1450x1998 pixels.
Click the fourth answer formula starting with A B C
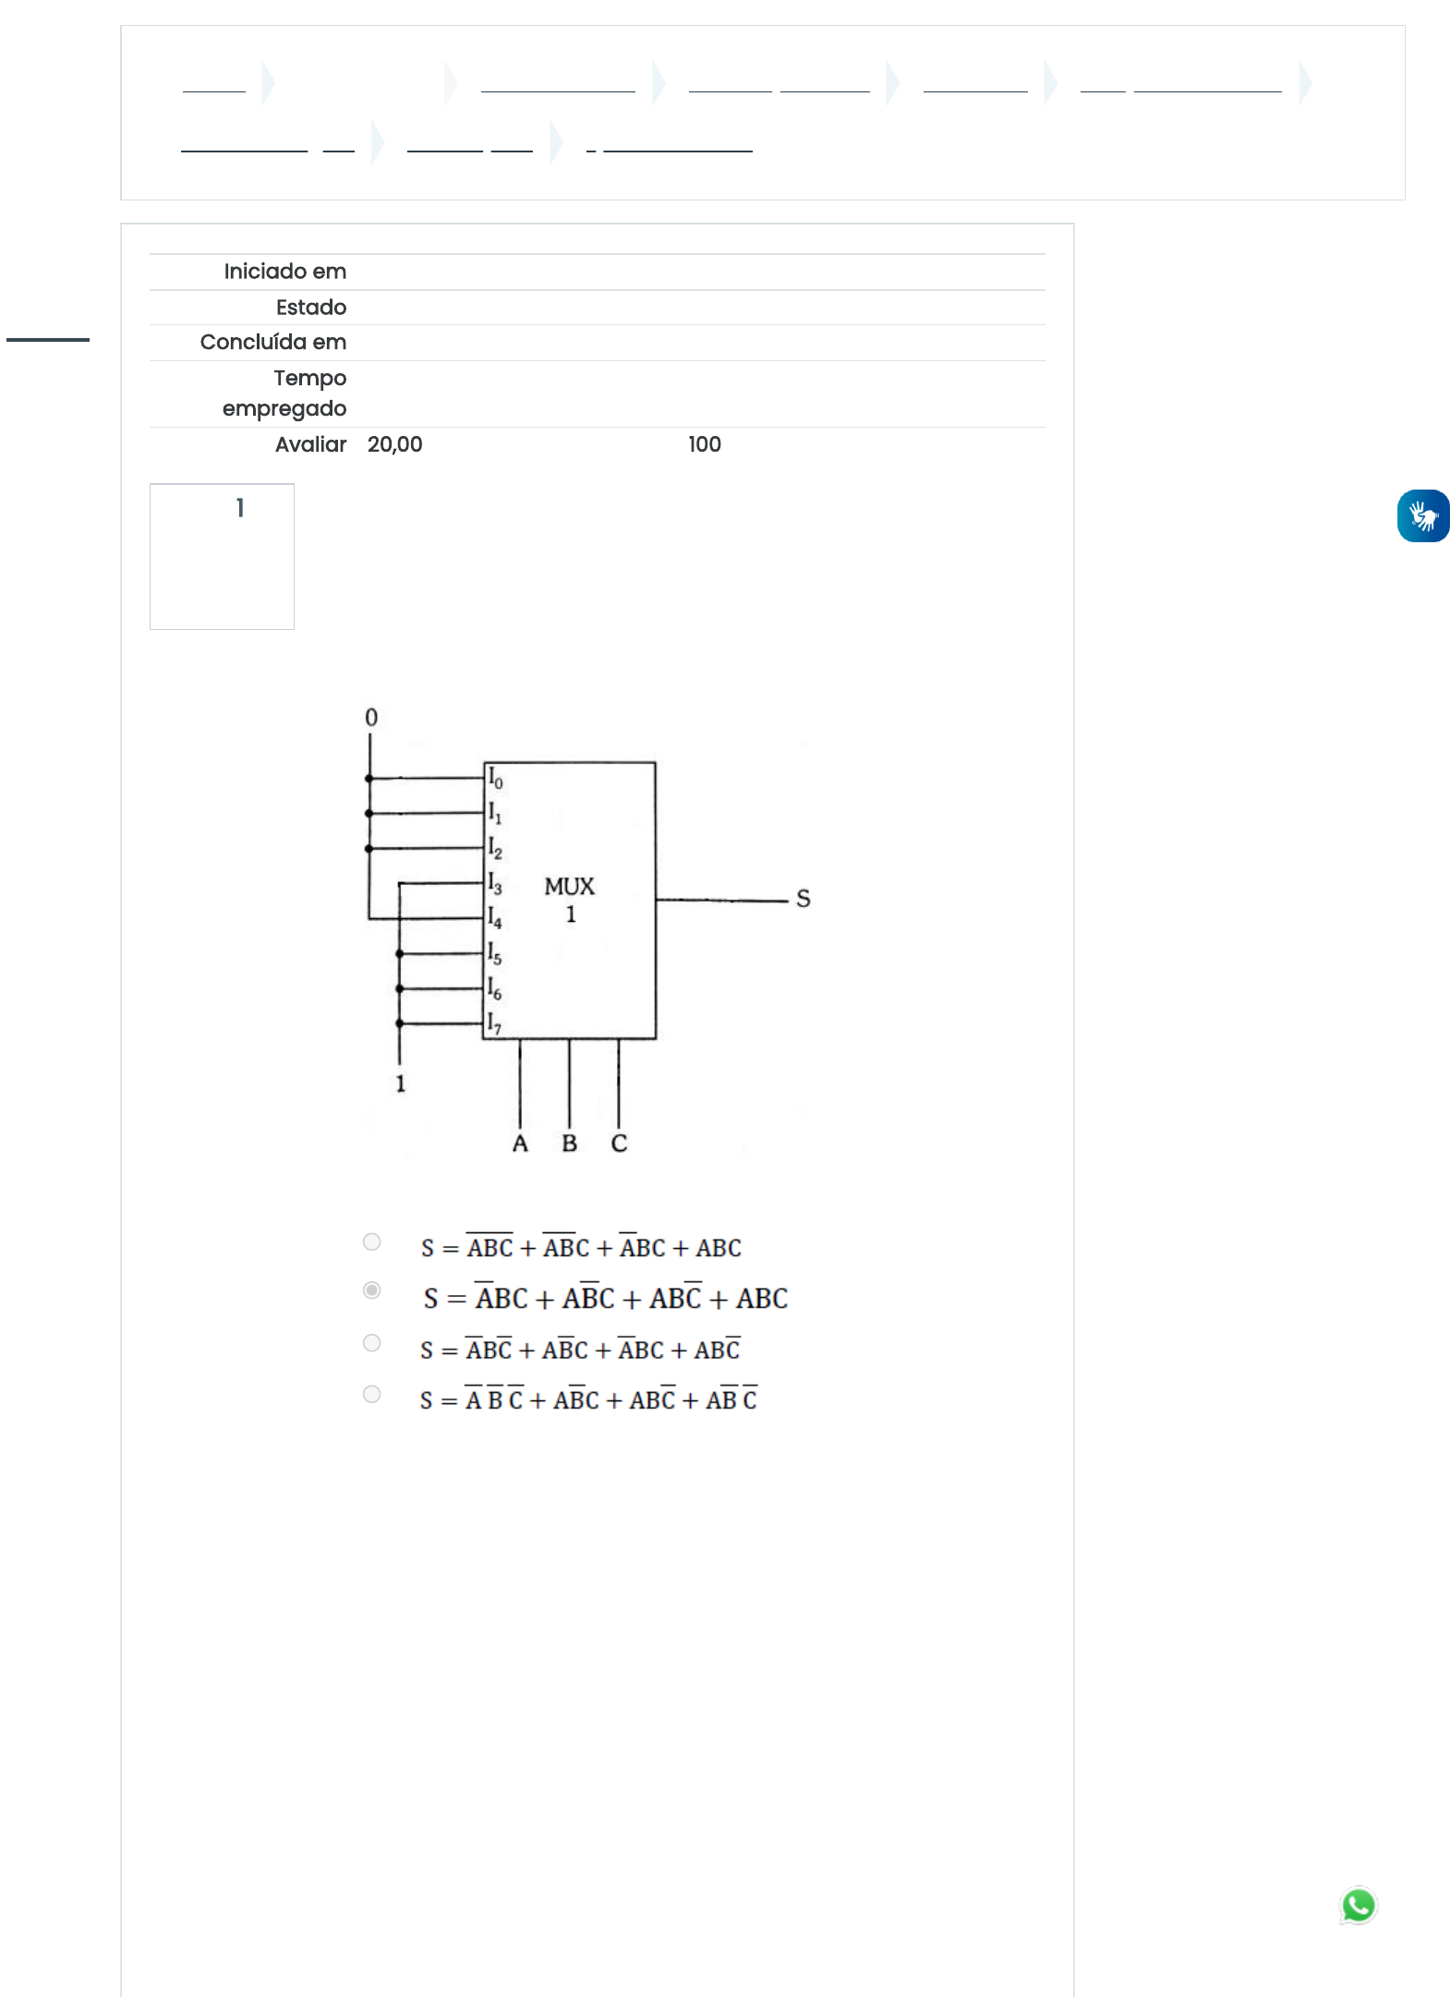click(x=588, y=1399)
